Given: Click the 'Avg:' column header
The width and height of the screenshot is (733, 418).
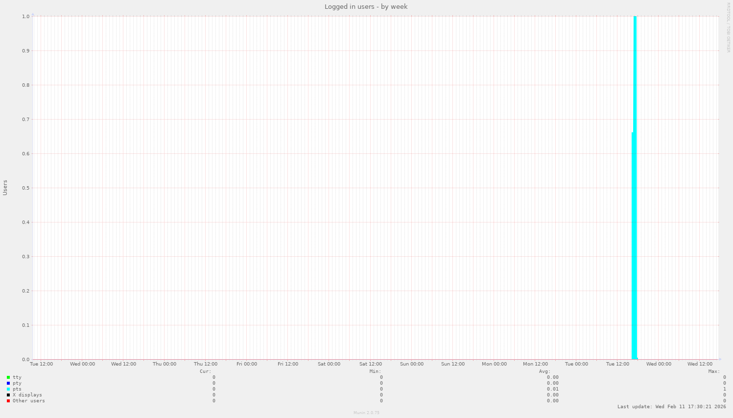Looking at the screenshot, I should point(544,371).
